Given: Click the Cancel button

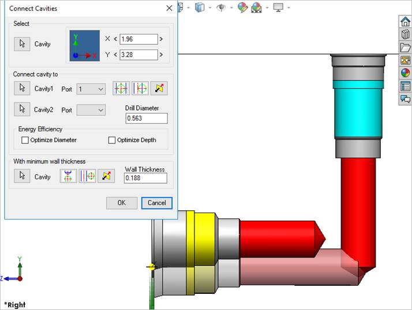Looking at the screenshot, I should tap(157, 203).
